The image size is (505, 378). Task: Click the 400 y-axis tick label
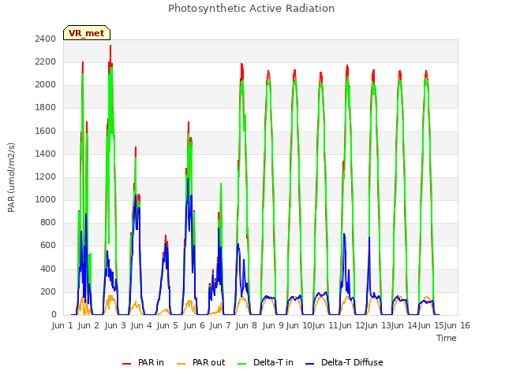coord(48,269)
